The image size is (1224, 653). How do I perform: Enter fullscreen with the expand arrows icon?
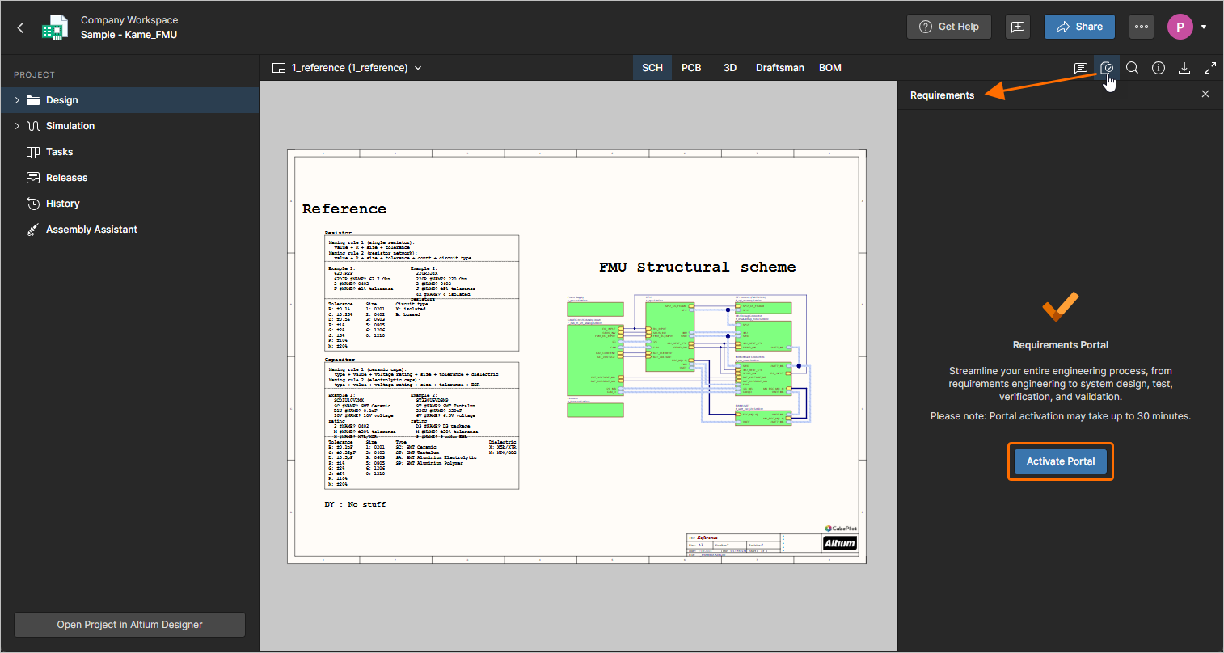coord(1210,68)
